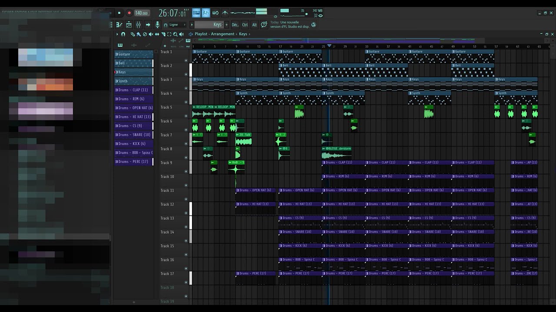Open the channel rack from the toolbar
Image resolution: width=556 pixels, height=312 pixels.
pos(129,25)
